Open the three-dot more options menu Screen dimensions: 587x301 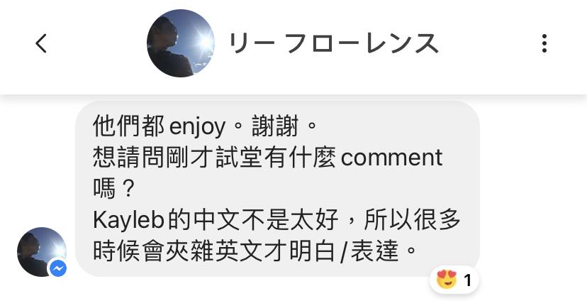tap(544, 43)
